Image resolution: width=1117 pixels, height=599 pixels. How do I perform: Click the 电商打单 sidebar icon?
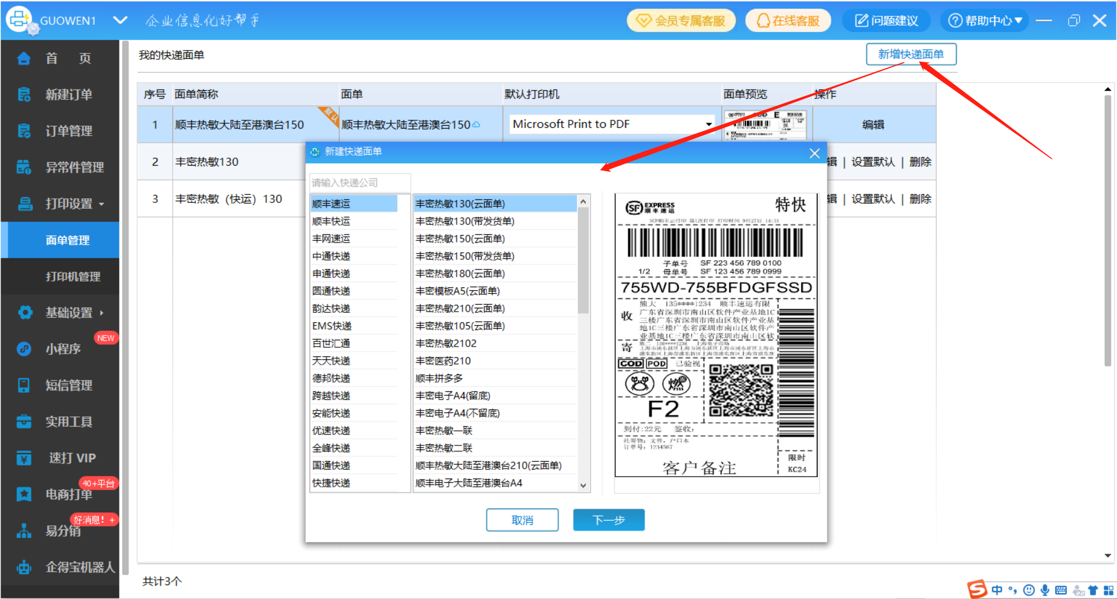24,494
